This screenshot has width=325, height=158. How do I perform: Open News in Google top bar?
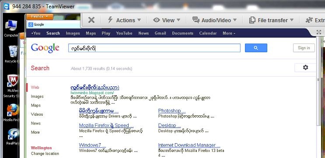click(x=143, y=33)
